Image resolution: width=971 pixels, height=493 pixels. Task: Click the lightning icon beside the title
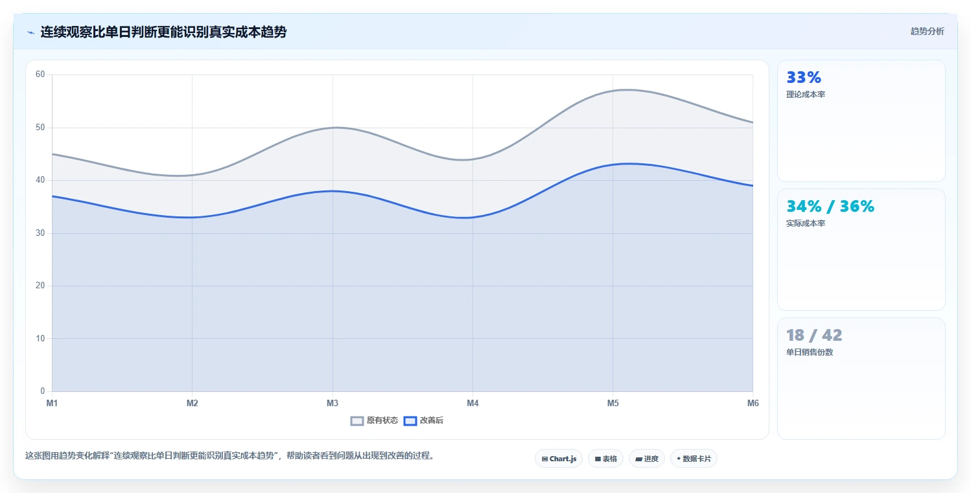point(30,32)
